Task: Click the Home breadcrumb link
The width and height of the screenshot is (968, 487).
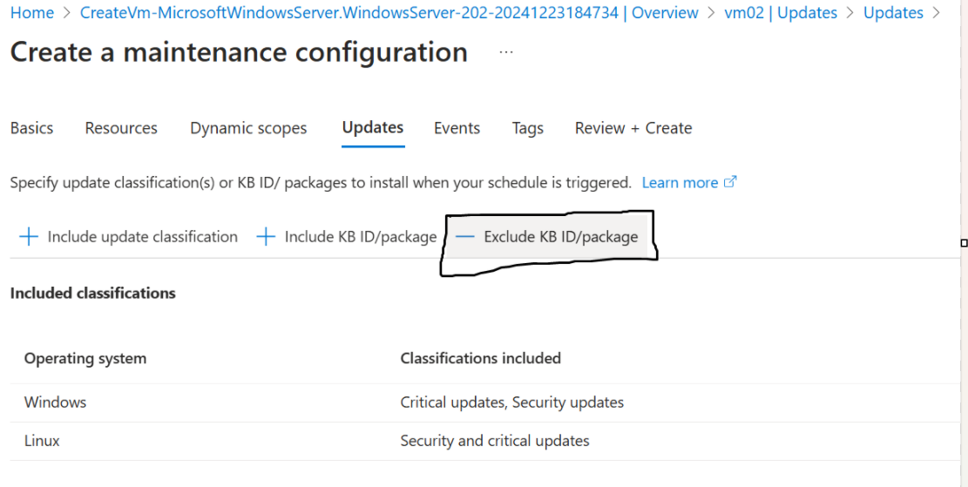Action: 32,12
